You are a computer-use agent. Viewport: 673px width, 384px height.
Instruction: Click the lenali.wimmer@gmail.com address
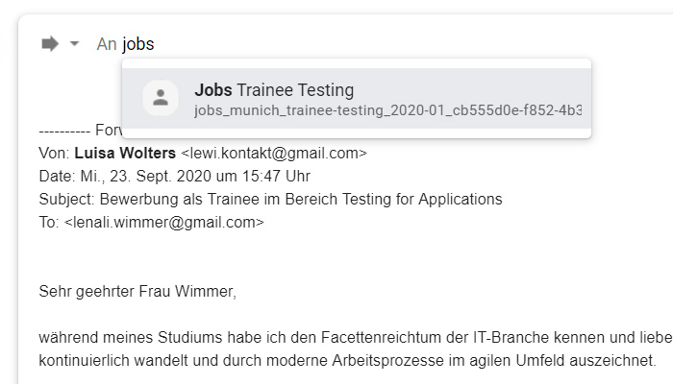[x=164, y=223]
